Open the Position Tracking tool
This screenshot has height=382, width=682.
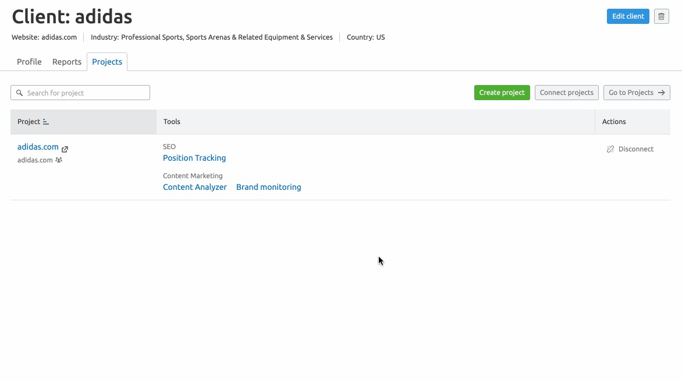click(x=194, y=158)
